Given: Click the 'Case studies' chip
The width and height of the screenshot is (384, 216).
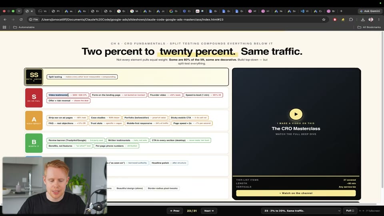Looking at the screenshot, I should pyautogui.click(x=105, y=118).
